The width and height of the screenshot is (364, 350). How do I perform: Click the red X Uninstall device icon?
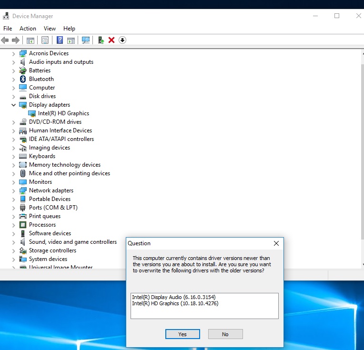click(x=111, y=40)
